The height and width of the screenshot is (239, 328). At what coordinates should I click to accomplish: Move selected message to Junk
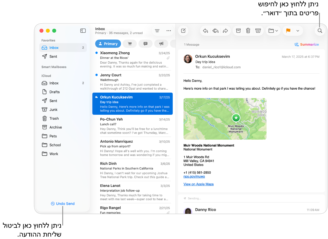[258, 31]
